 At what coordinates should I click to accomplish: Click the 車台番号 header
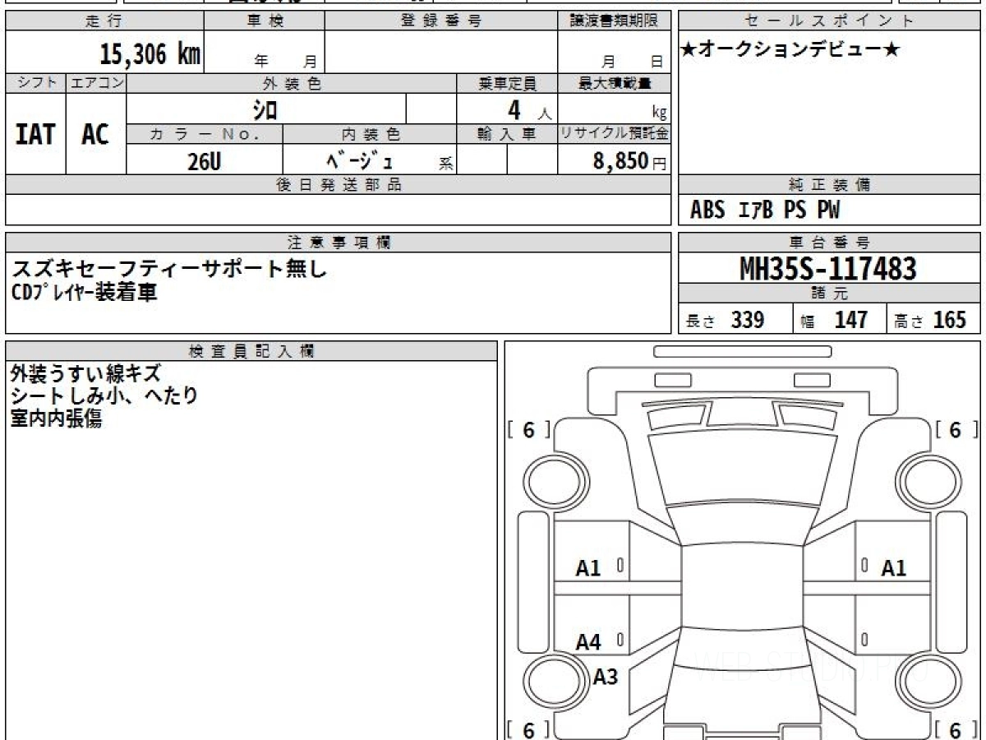click(x=830, y=243)
